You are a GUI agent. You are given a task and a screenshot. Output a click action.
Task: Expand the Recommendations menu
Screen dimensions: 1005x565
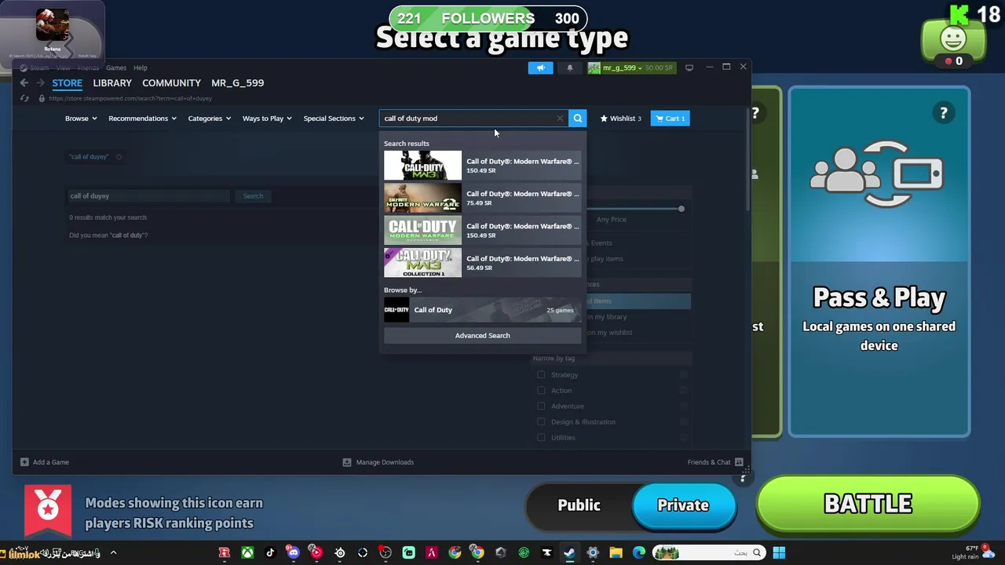point(142,118)
